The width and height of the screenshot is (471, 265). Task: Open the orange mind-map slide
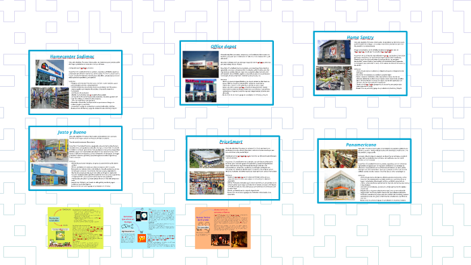point(223,228)
